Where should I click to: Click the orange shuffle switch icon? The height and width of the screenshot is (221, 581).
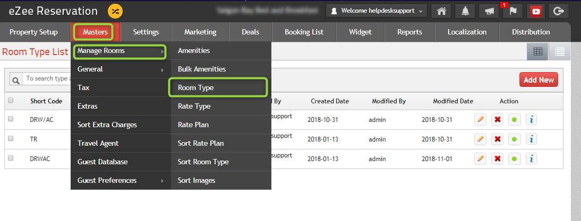[x=115, y=11]
